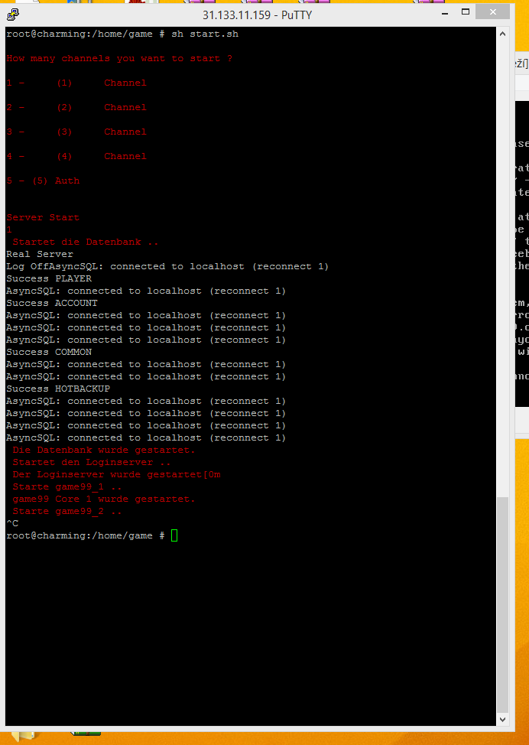Screen dimensions: 529x745
Task: Click the scrollbar up arrow
Action: click(502, 34)
